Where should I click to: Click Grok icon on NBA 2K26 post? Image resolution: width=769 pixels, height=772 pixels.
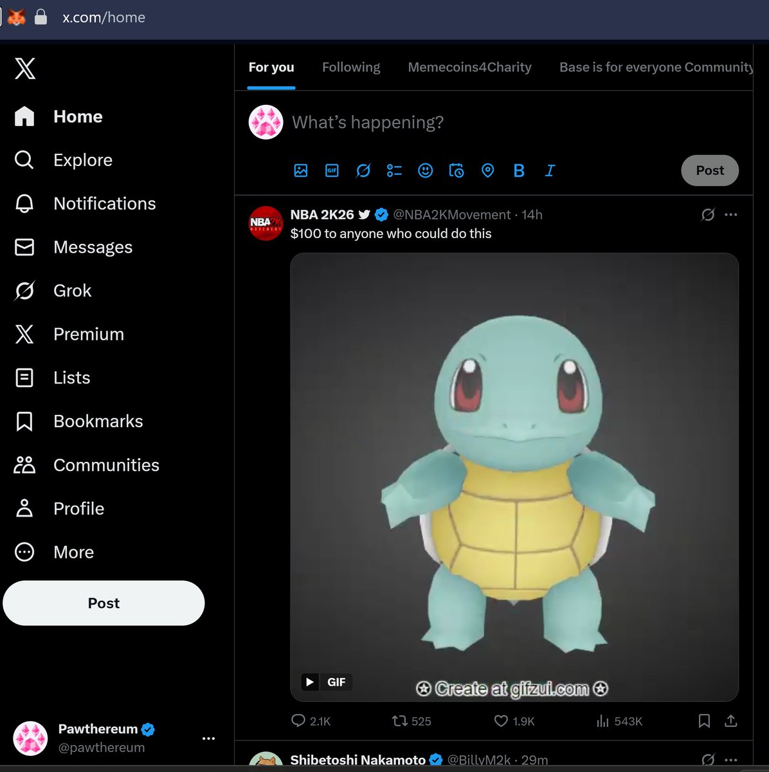pos(708,215)
